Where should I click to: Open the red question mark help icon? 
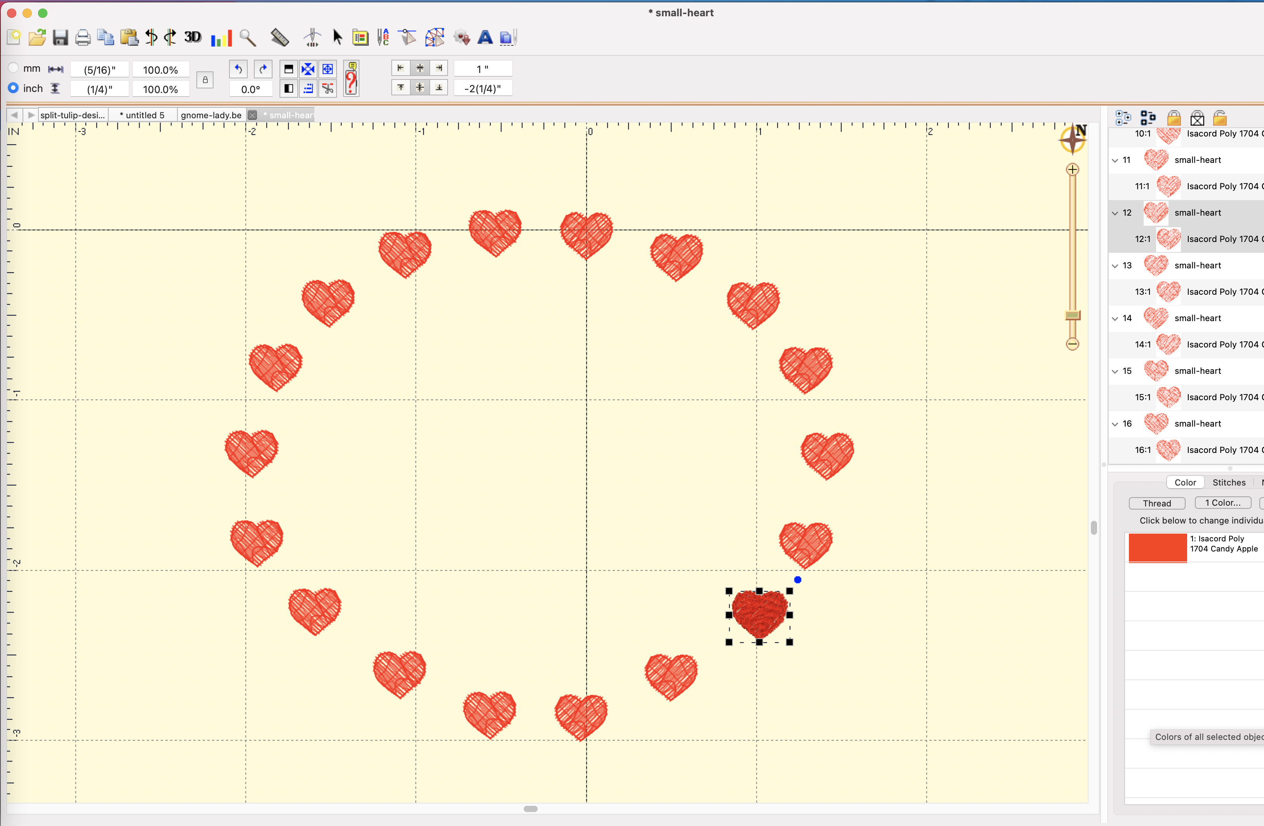click(351, 78)
